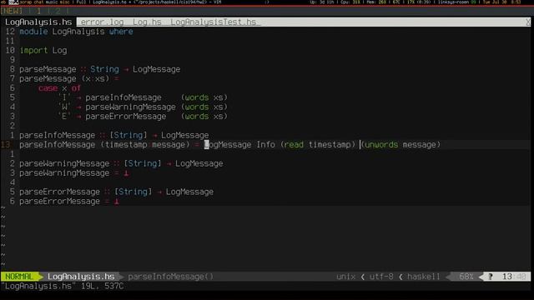Click parseWarningMessage type signature line
This screenshot has width=534, height=300.
tap(121, 163)
